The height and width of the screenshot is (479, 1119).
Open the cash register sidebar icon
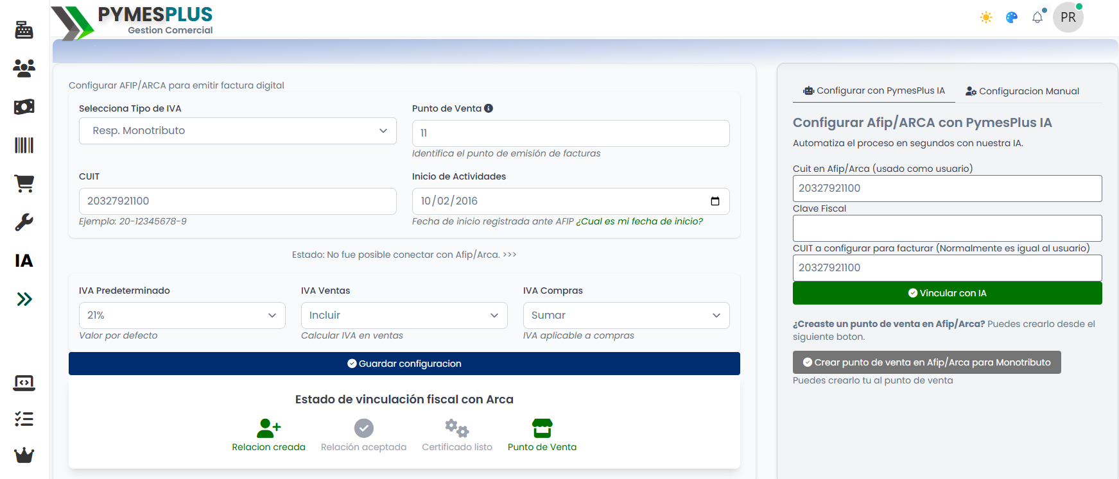[24, 30]
